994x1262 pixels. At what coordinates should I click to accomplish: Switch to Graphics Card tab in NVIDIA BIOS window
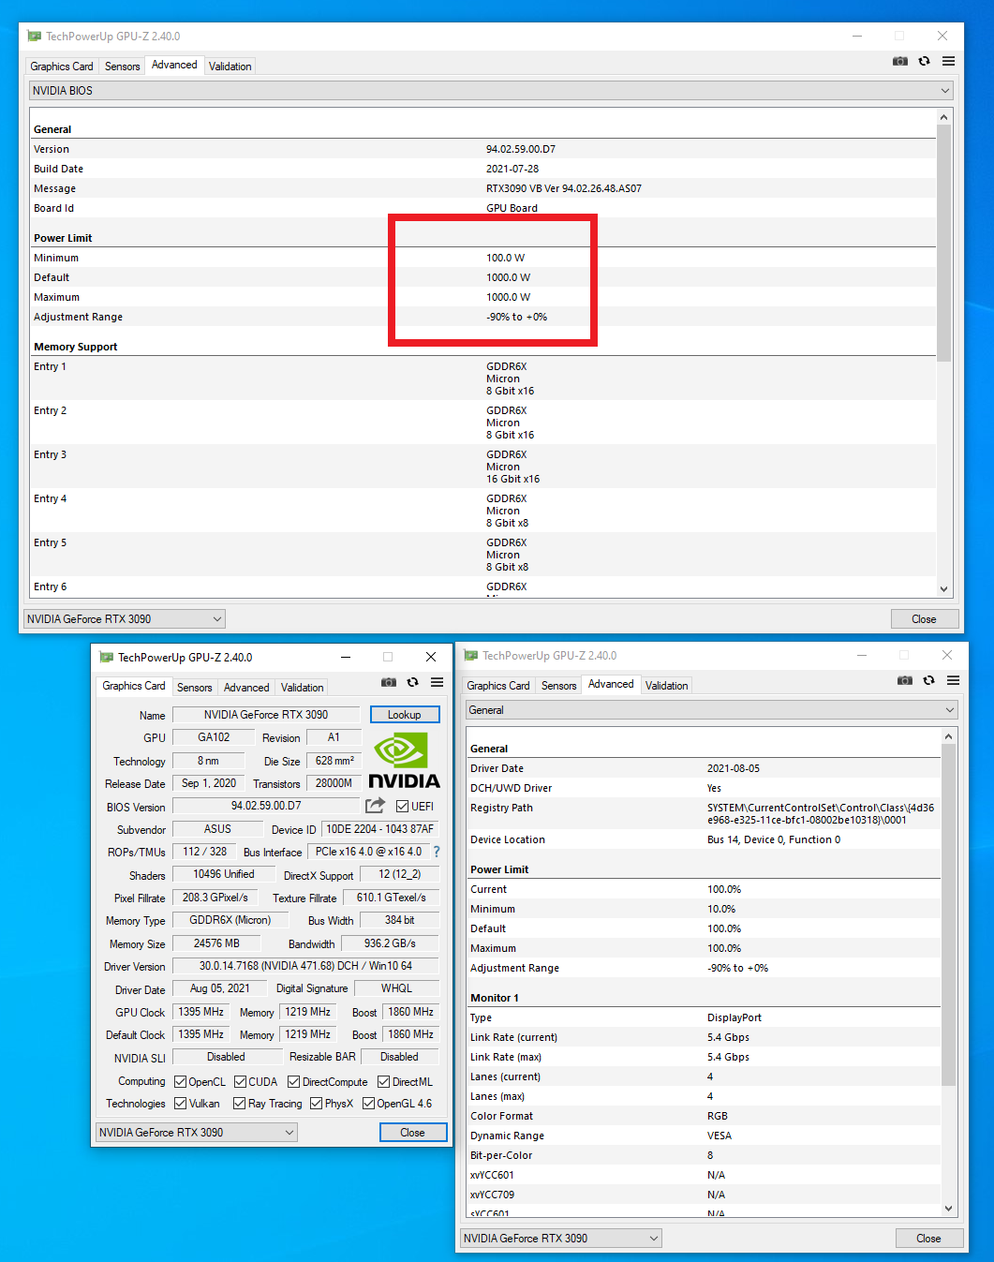pos(62,67)
